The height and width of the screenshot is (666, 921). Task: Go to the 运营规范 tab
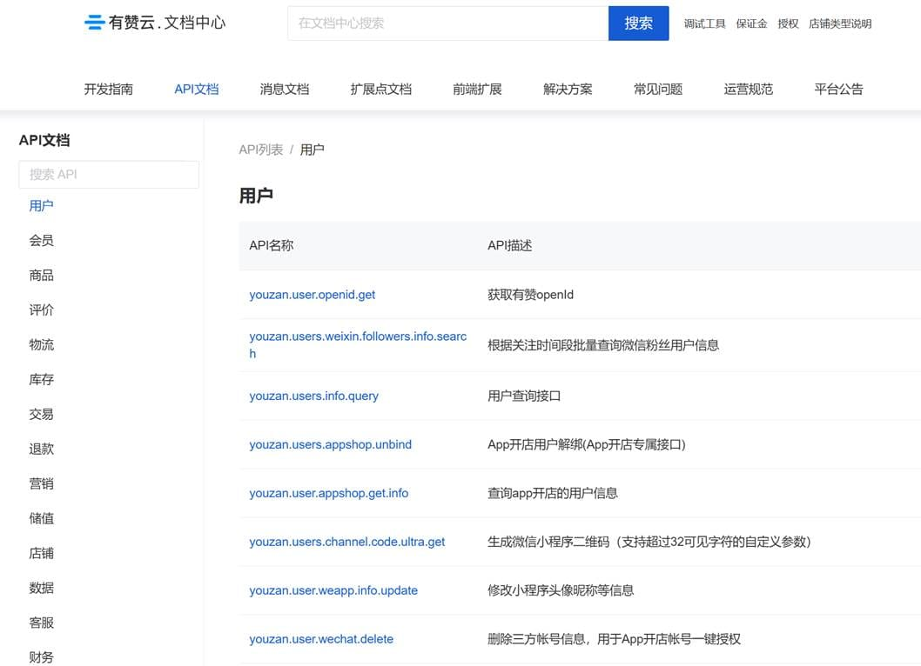click(x=749, y=90)
